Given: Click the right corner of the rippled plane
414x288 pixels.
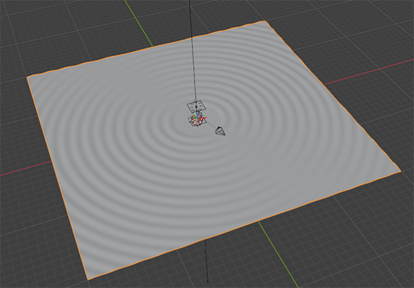Looking at the screenshot, I should [400, 170].
